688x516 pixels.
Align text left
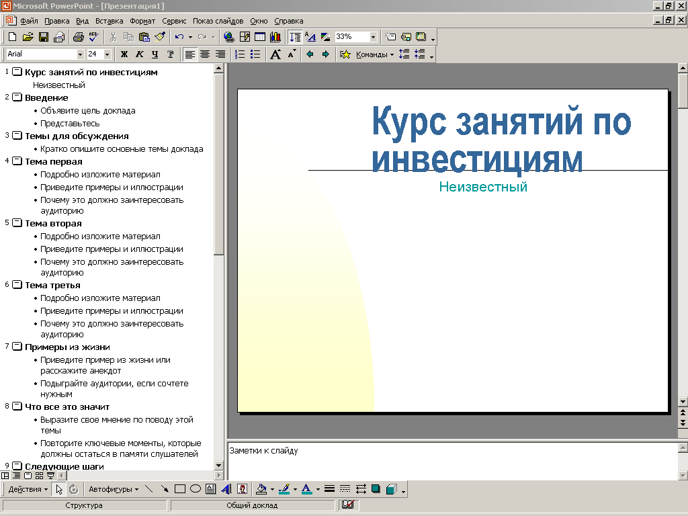click(x=189, y=54)
